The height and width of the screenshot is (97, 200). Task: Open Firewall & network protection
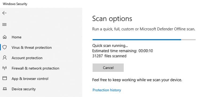point(35,68)
